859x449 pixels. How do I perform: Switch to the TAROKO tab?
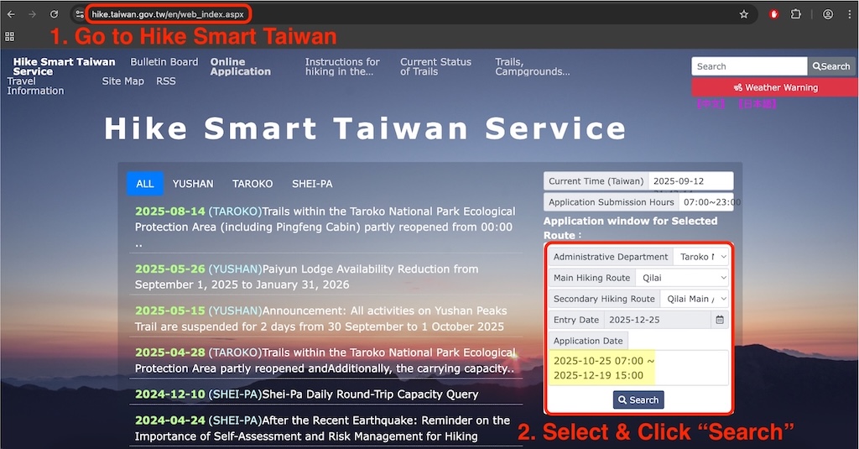click(252, 184)
